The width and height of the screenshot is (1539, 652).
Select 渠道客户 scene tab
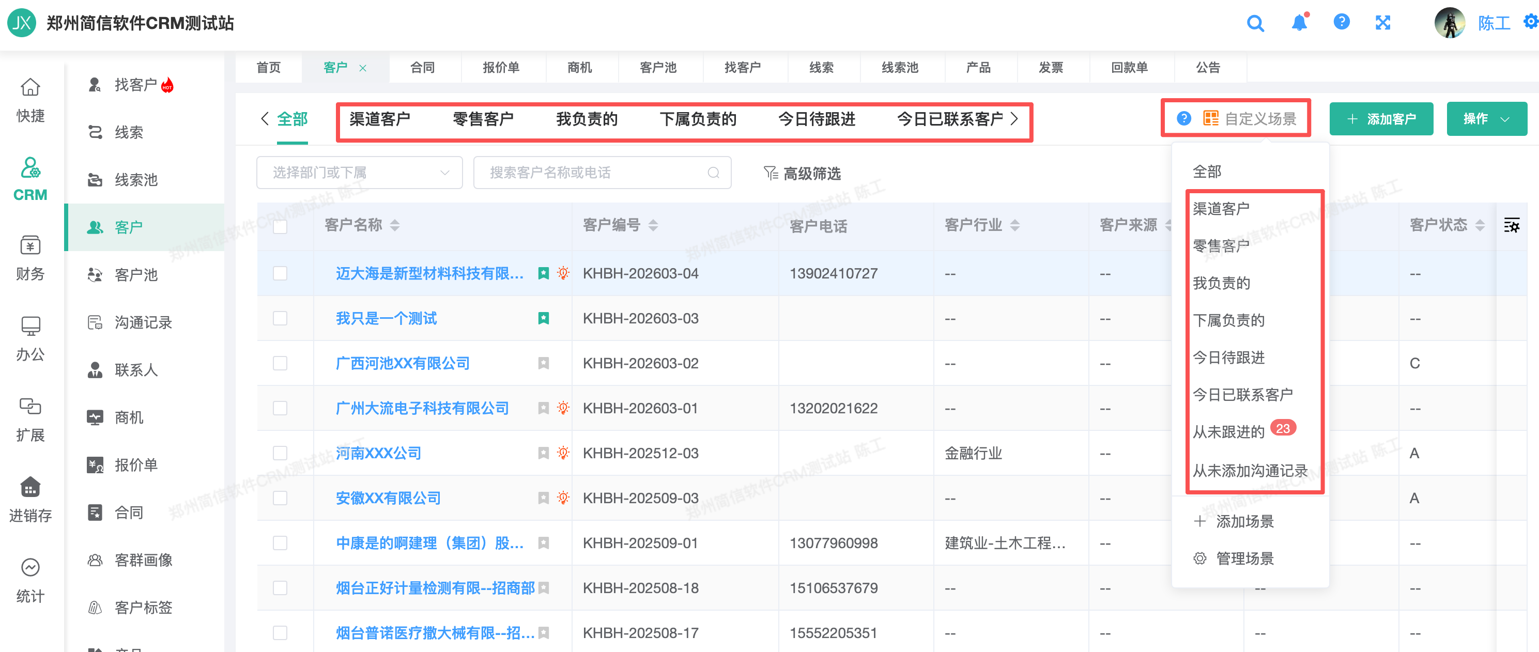tap(379, 119)
